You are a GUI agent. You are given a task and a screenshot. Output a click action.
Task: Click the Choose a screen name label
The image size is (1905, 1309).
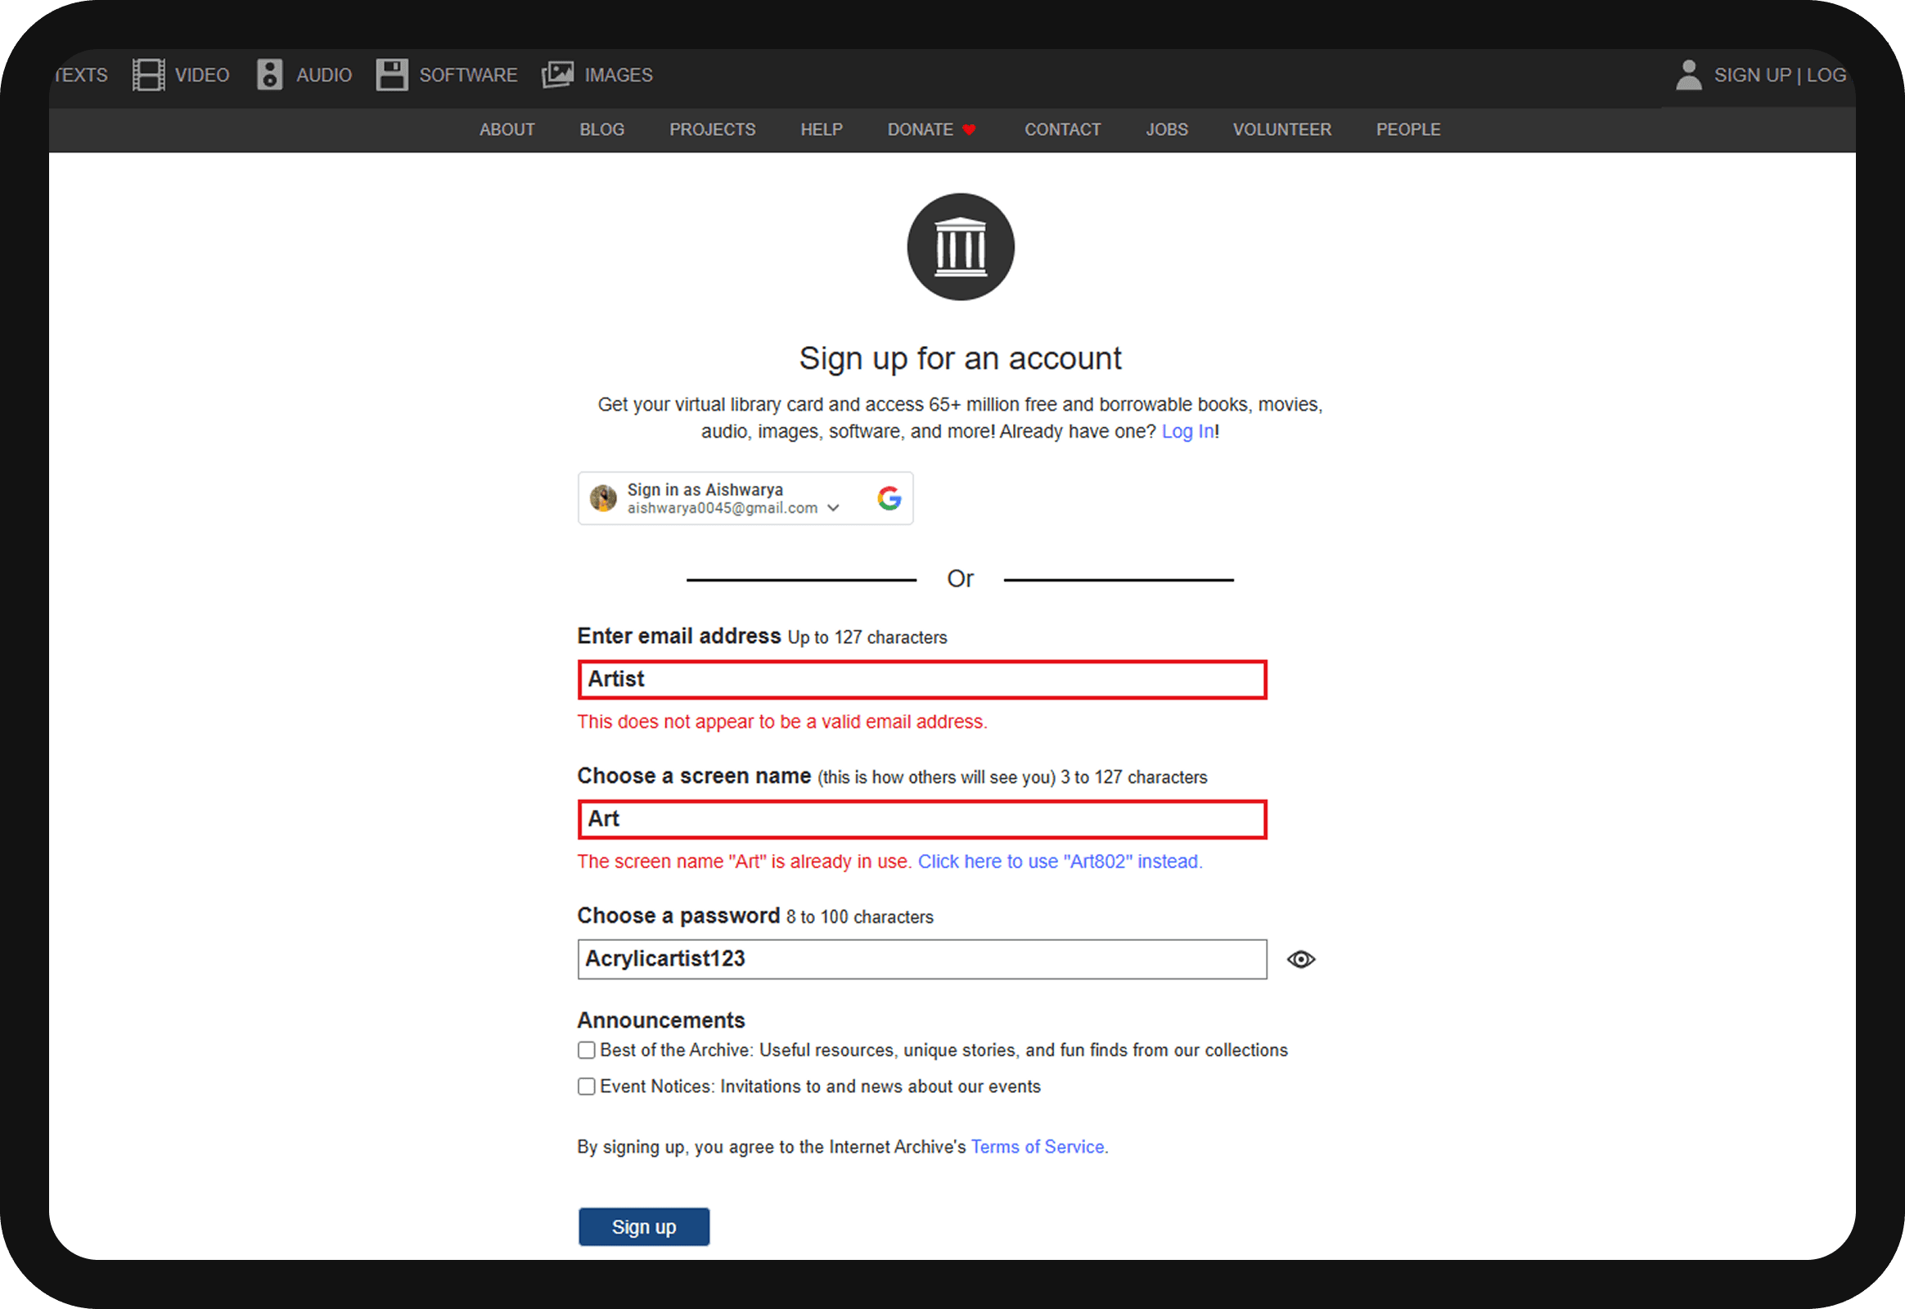click(x=694, y=776)
